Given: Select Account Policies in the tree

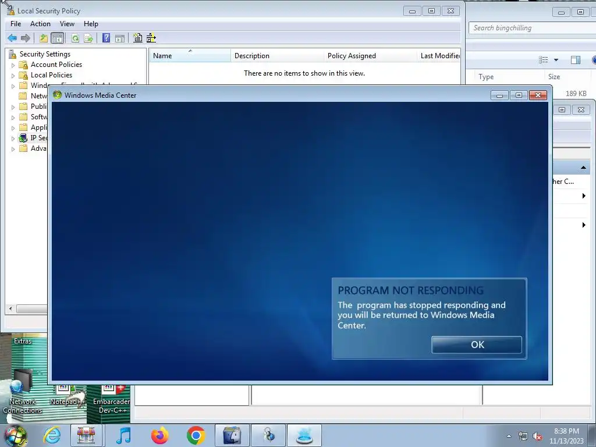Looking at the screenshot, I should 56,65.
